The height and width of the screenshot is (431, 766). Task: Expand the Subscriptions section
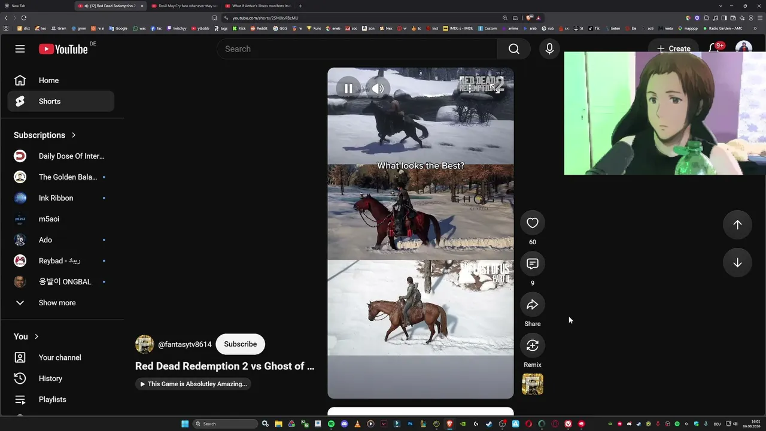[45, 135]
